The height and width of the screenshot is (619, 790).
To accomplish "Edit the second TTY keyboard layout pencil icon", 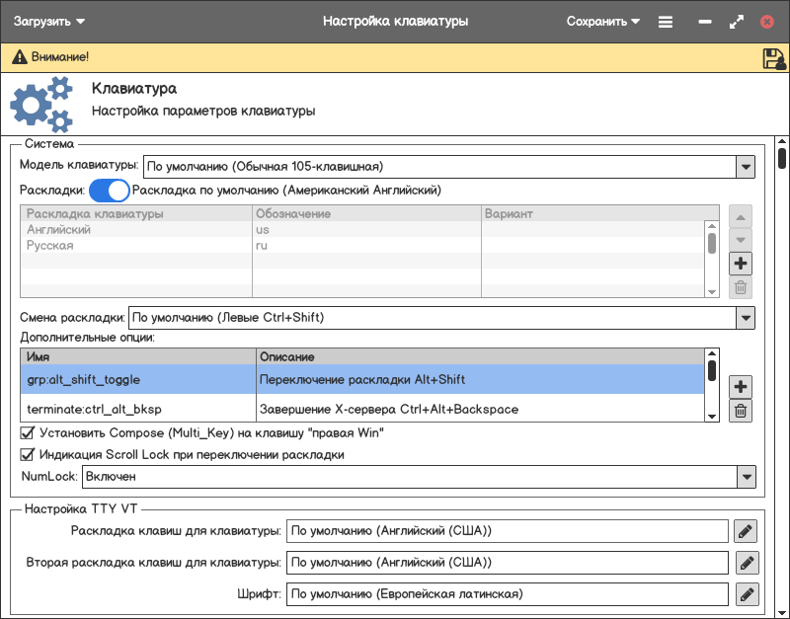I will point(746,563).
